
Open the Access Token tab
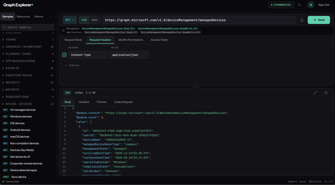[159, 40]
